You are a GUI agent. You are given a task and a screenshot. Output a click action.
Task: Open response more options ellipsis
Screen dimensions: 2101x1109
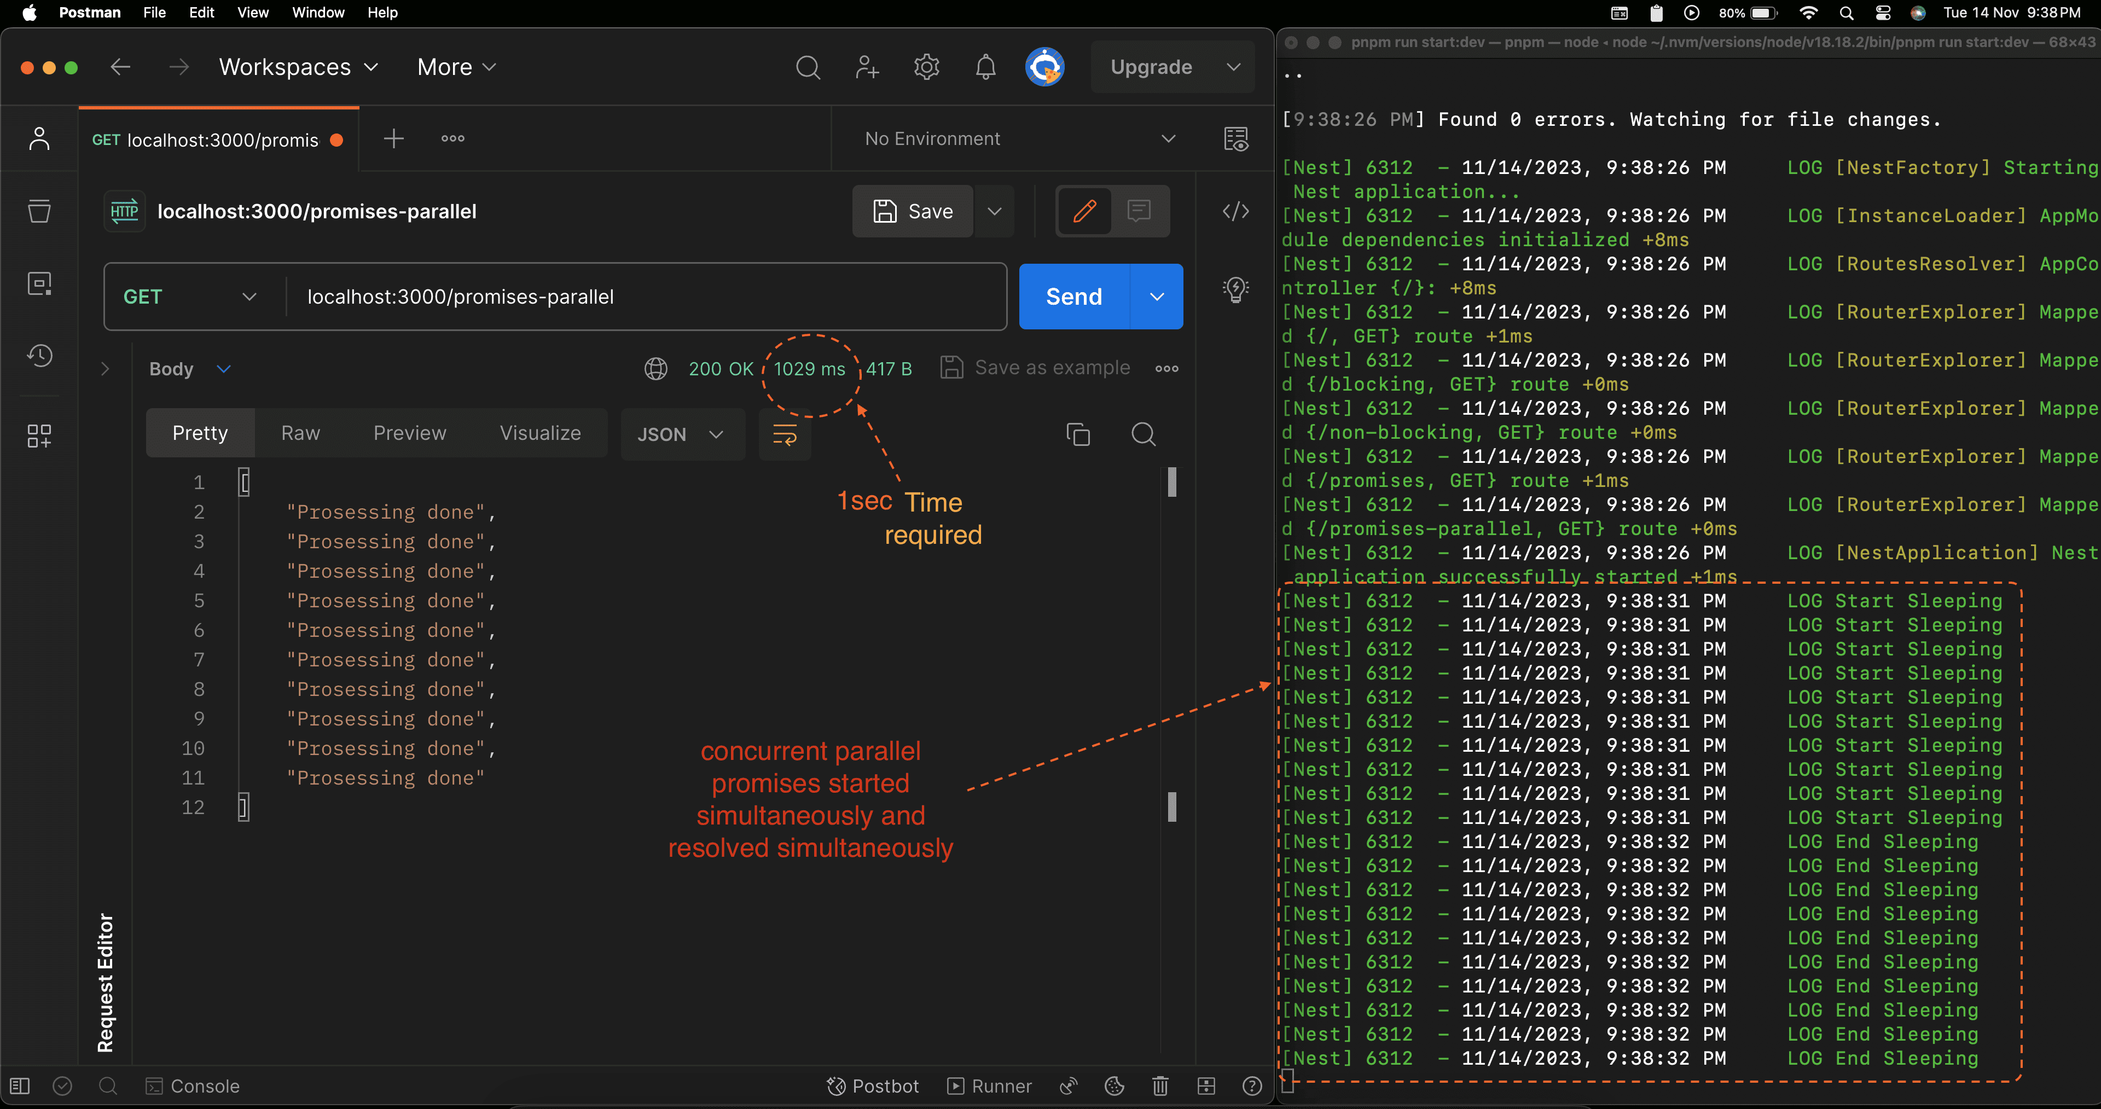pyautogui.click(x=1166, y=369)
